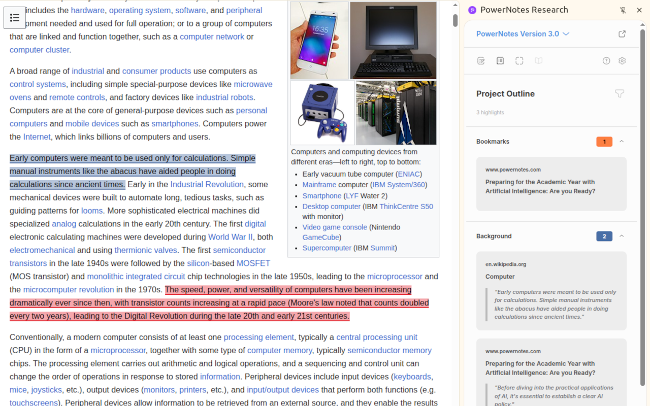This screenshot has width=650, height=406.
Task: Open the 'Internet' link
Action: tap(37, 137)
